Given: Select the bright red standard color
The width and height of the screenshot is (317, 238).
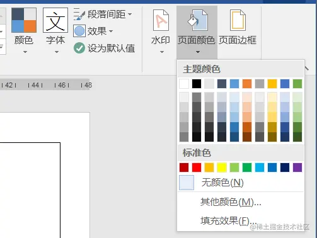Looking at the screenshot, I should point(197,167).
